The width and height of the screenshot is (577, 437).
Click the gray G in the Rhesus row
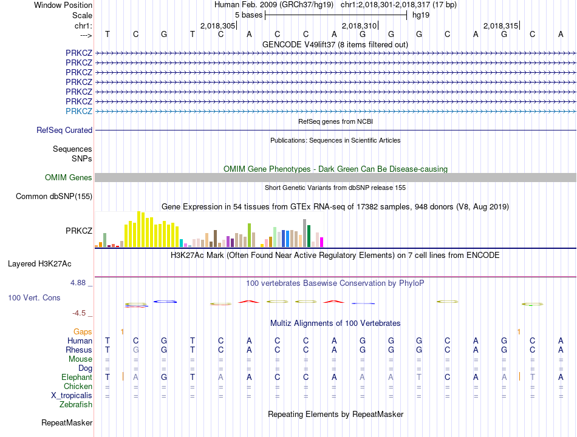click(x=136, y=350)
